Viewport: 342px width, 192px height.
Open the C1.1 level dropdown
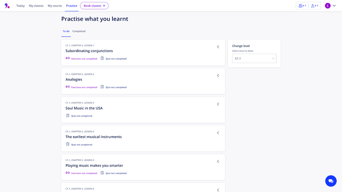[x=254, y=58]
